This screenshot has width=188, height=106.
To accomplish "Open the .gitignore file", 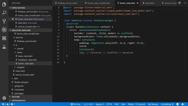I will click(31, 86).
